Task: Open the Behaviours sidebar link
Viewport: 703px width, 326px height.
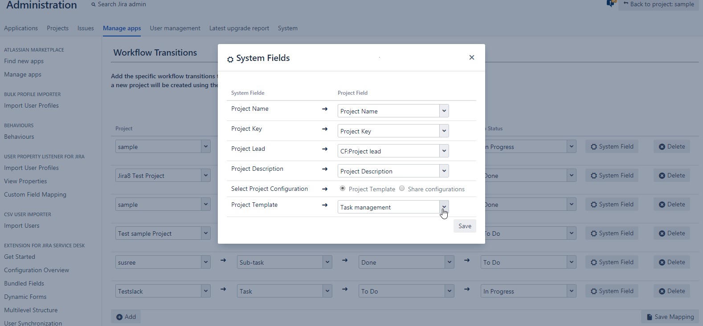Action: point(19,137)
